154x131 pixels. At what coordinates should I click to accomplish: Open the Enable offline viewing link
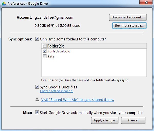(x=56, y=91)
